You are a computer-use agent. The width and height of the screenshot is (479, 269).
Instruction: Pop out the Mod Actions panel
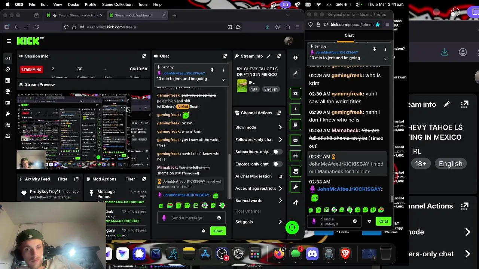144,179
